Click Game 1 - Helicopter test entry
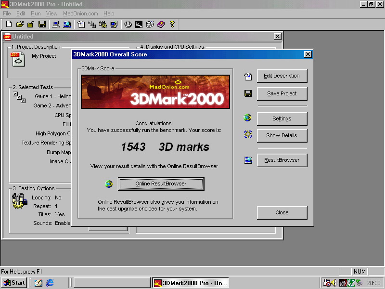Screen dimensions: 385x289 [x=52, y=96]
